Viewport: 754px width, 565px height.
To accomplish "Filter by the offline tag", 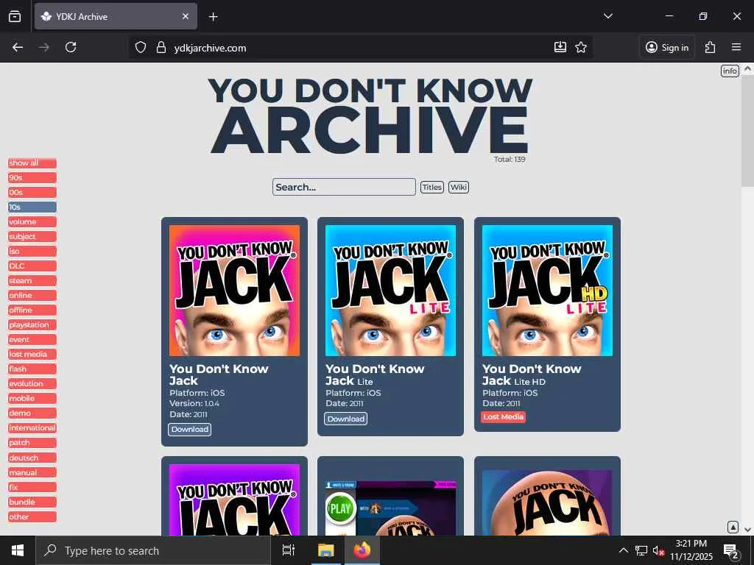I will click(x=32, y=310).
